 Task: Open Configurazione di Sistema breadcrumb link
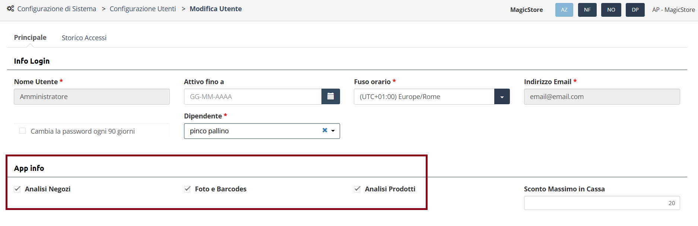[57, 9]
